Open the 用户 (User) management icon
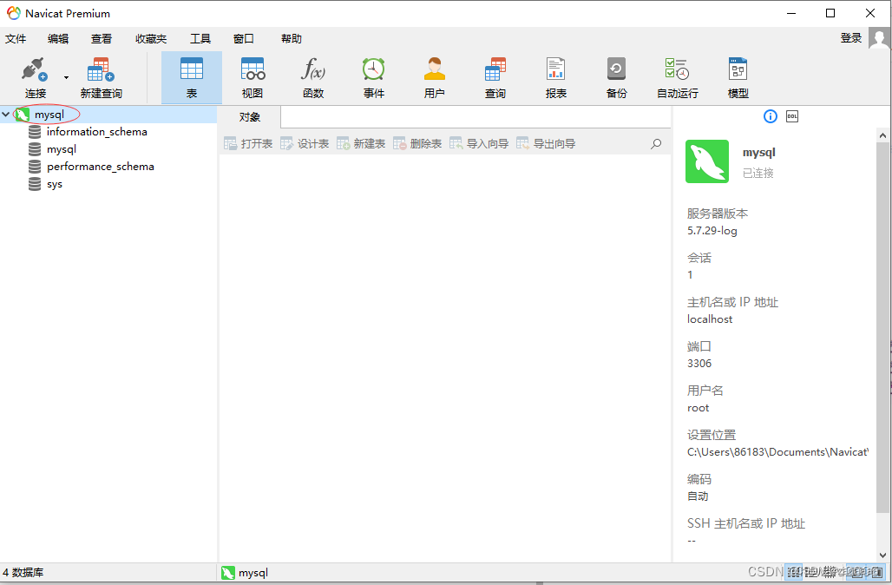The image size is (892, 585). (x=434, y=77)
